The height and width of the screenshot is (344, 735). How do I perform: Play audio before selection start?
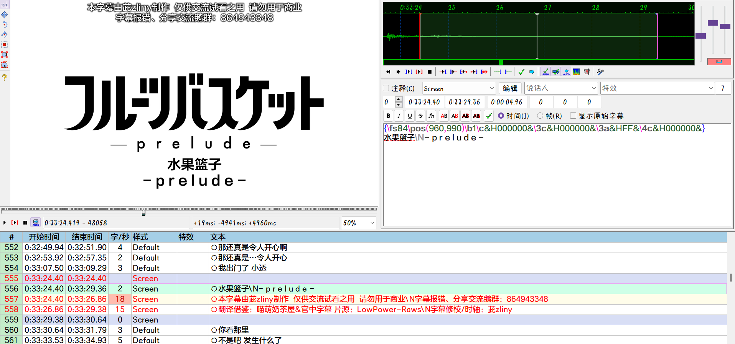click(443, 72)
